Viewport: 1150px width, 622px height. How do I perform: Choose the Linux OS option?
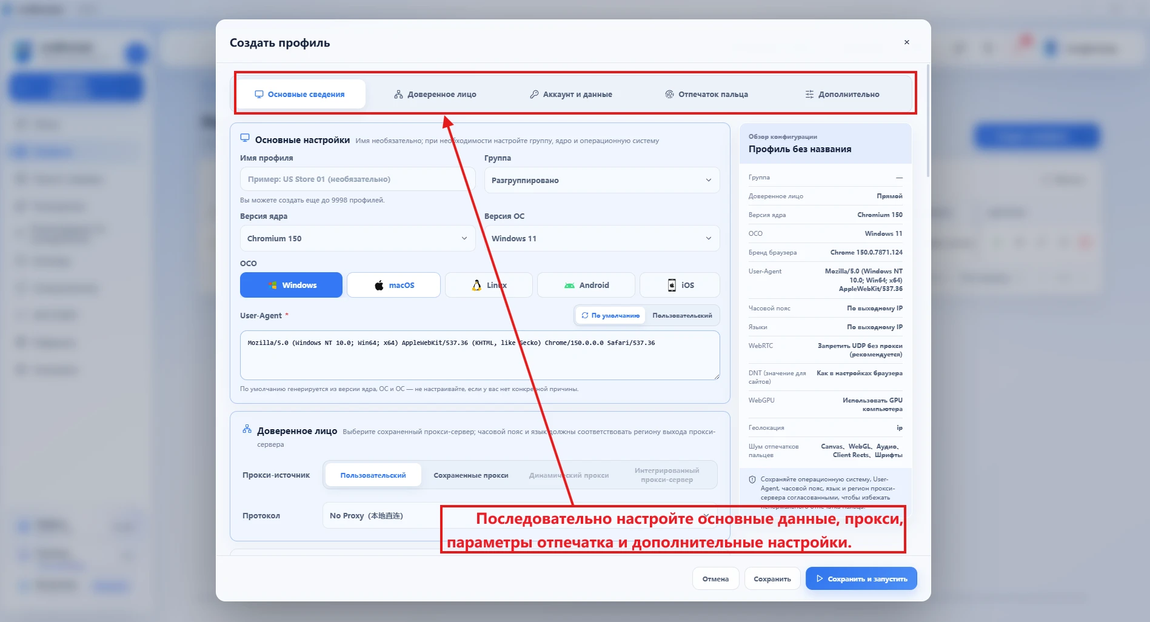[489, 285]
